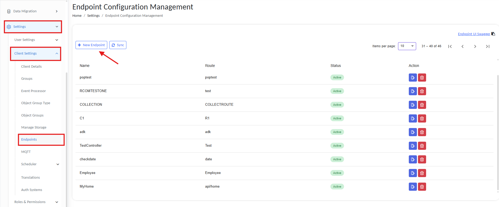Open the MQTT settings page
Screen dimensions: 499x207
click(x=26, y=152)
